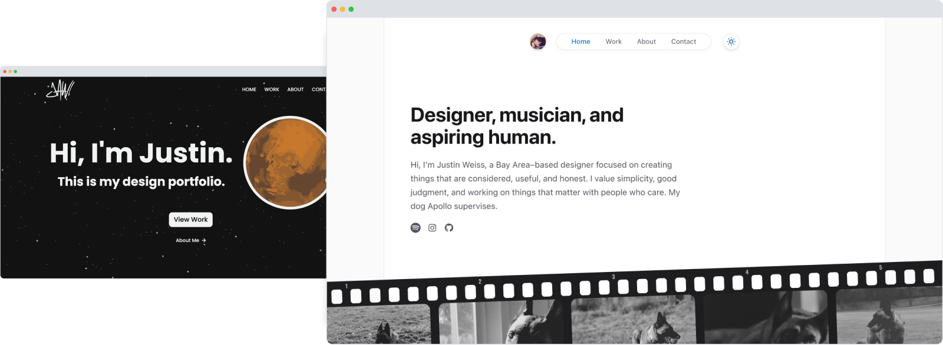Click the film strip frame numbered 5
The image size is (943, 345).
pos(889,314)
